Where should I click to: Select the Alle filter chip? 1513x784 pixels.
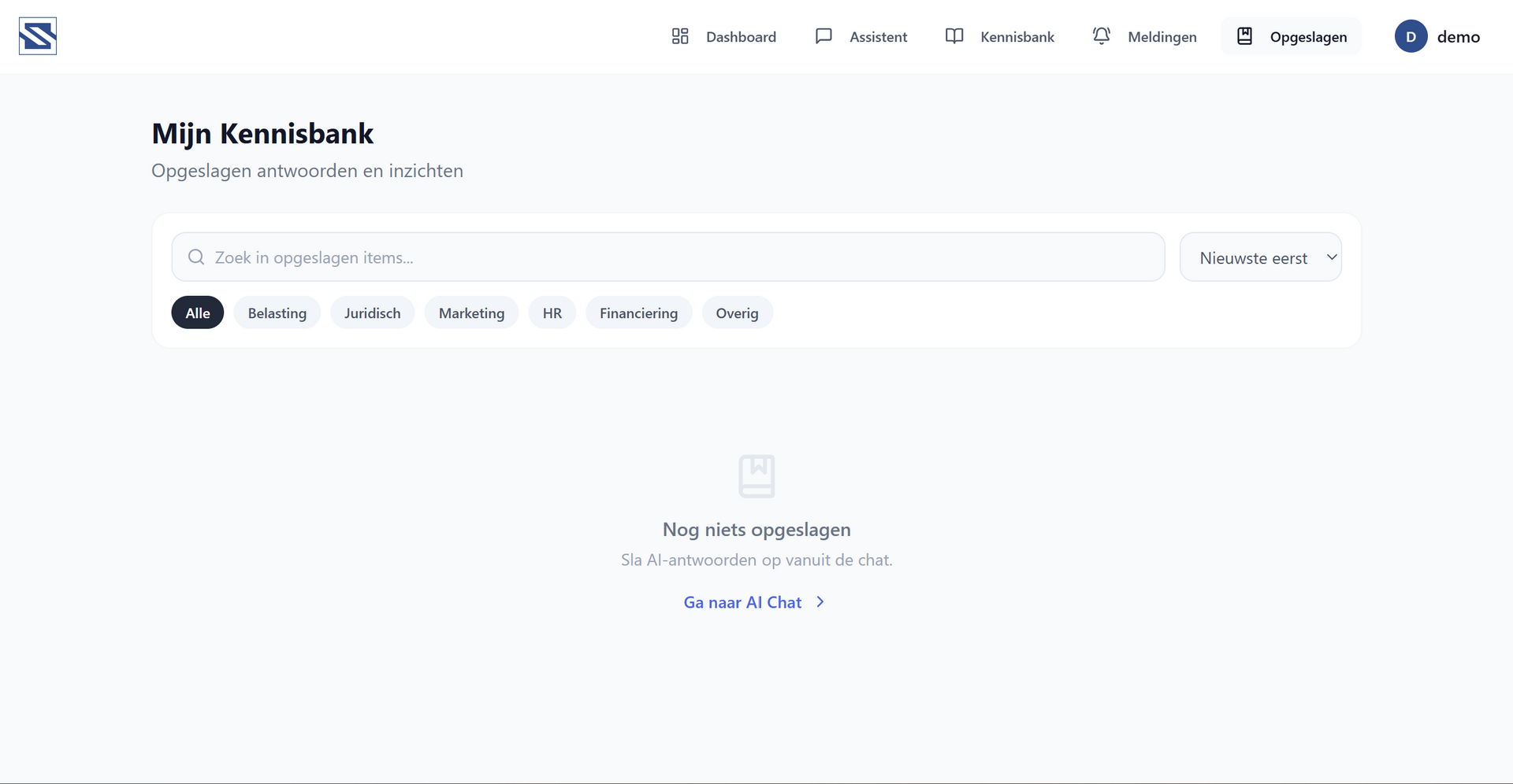198,312
